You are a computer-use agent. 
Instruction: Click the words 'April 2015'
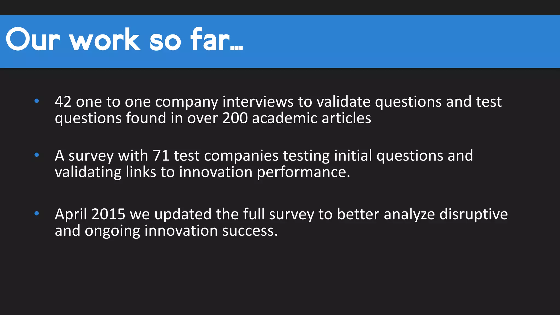tap(90, 214)
